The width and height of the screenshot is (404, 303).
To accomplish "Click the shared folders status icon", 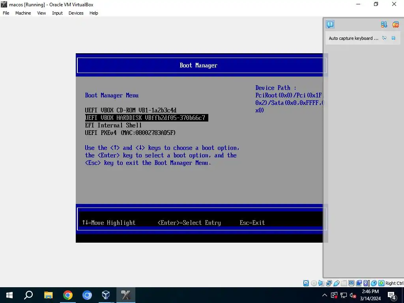I will (344, 283).
